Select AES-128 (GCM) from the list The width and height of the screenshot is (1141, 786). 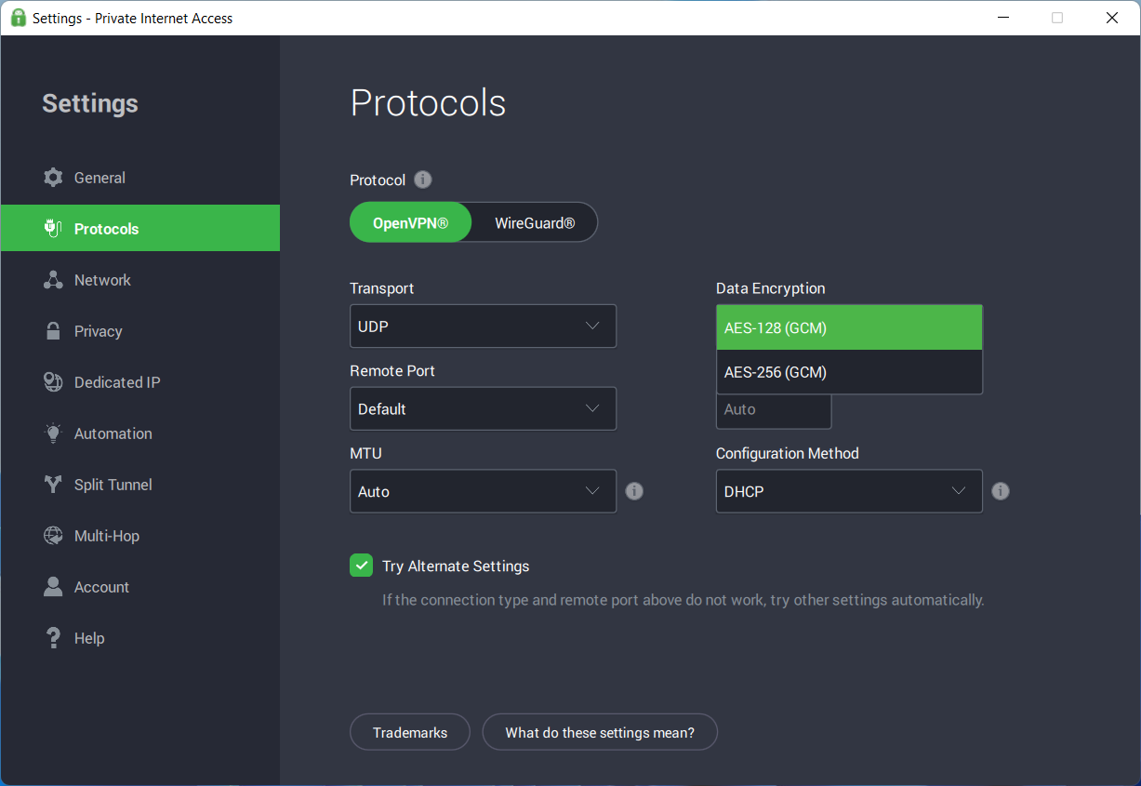coord(848,327)
